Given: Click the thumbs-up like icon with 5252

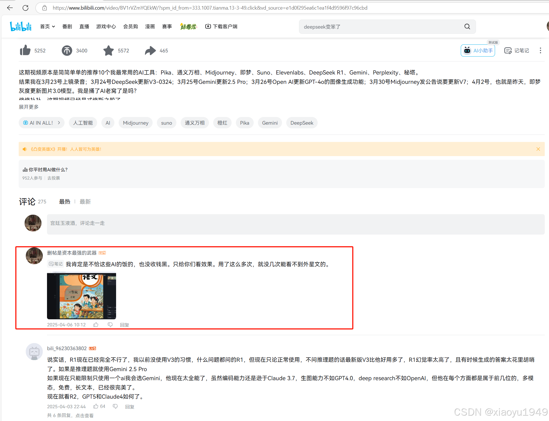Looking at the screenshot, I should click(25, 50).
